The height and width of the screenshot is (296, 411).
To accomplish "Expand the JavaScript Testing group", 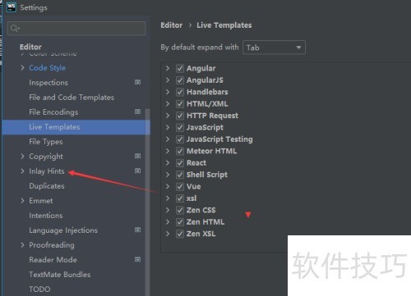I will [x=168, y=139].
